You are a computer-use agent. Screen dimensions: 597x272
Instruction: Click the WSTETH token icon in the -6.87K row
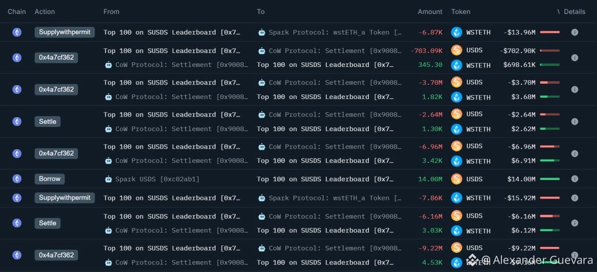pyautogui.click(x=457, y=32)
